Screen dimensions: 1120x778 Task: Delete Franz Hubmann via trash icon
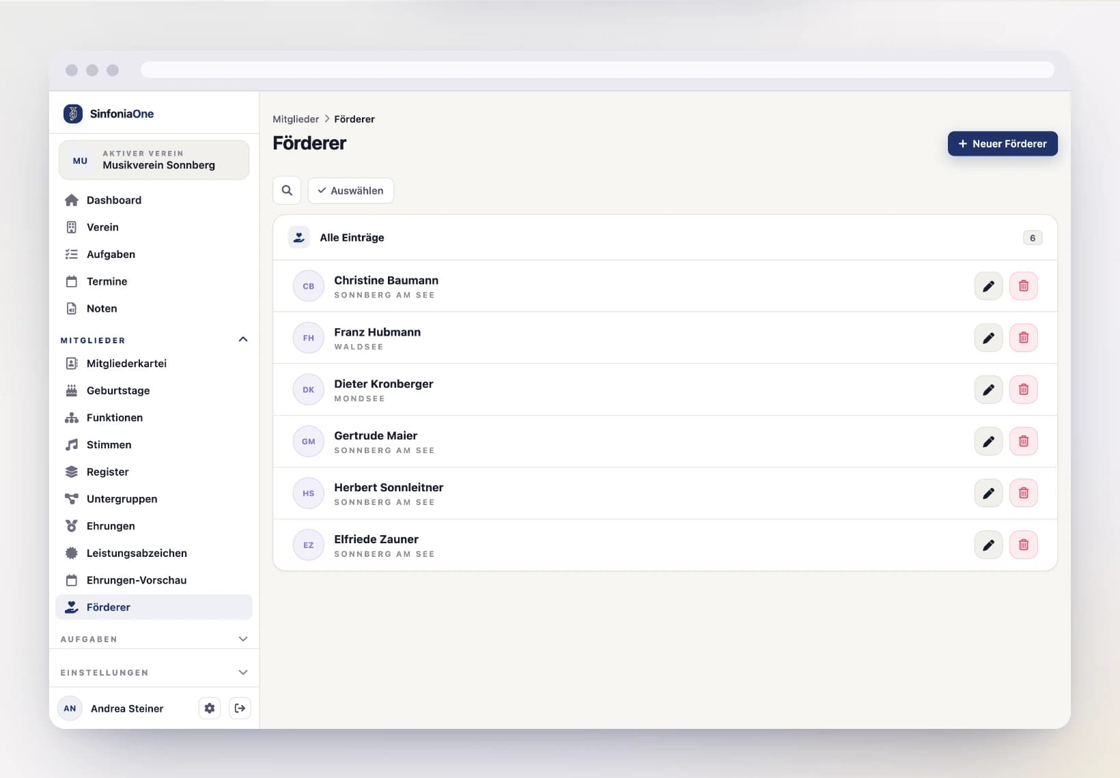tap(1023, 338)
